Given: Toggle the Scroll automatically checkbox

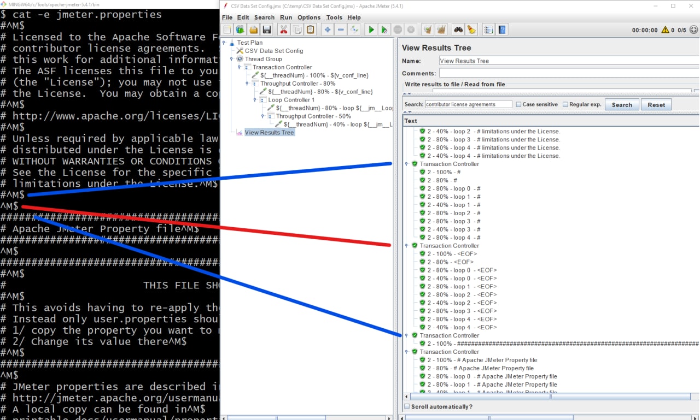Looking at the screenshot, I should (406, 406).
